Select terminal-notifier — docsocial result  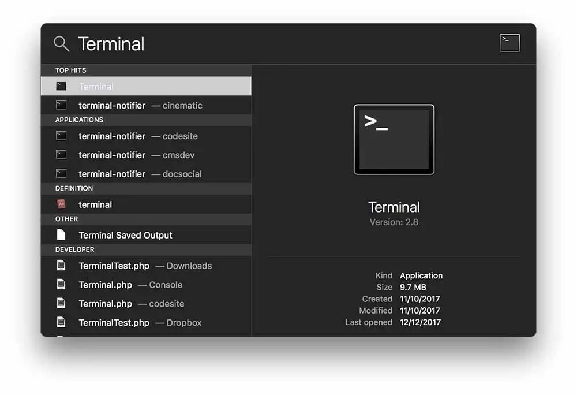pyautogui.click(x=146, y=174)
